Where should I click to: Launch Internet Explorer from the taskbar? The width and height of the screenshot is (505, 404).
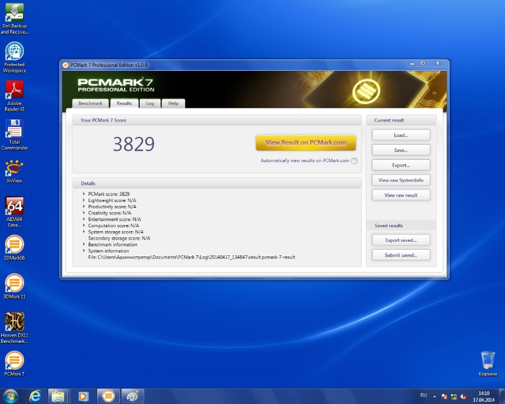35,396
